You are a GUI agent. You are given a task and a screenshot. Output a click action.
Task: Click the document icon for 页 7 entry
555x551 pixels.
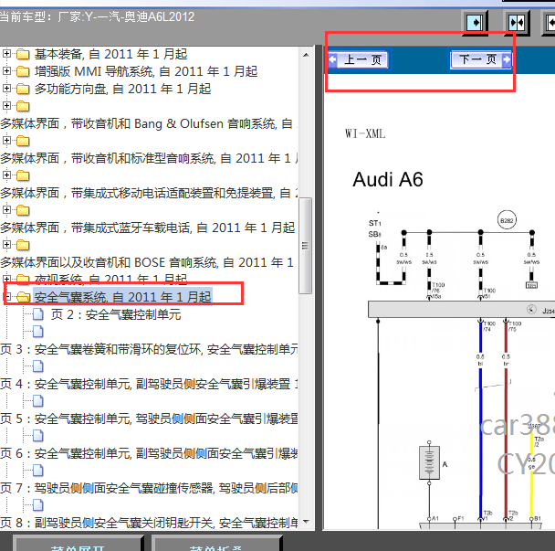pos(38,471)
